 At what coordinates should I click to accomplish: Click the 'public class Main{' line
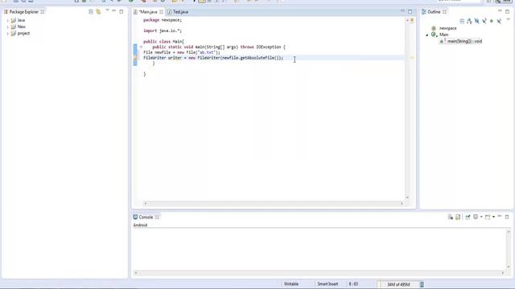(x=163, y=42)
